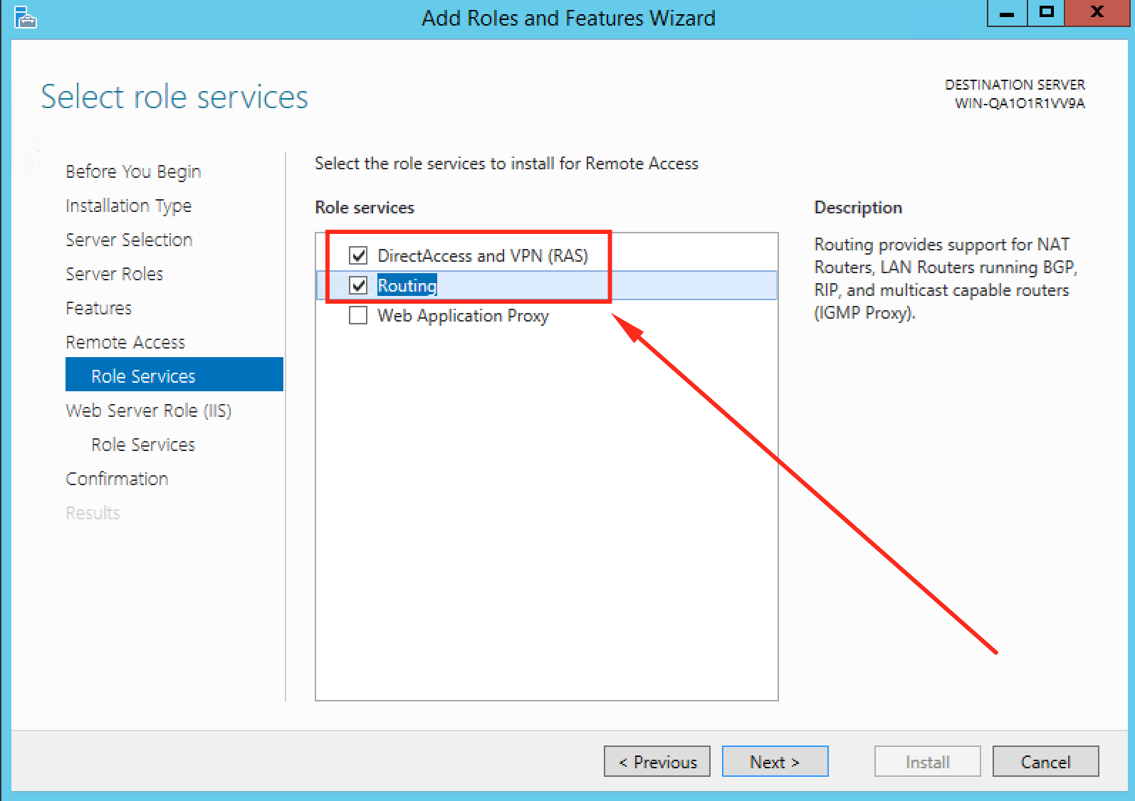Minimize the wizard window
The height and width of the screenshot is (801, 1135).
pos(1008,13)
